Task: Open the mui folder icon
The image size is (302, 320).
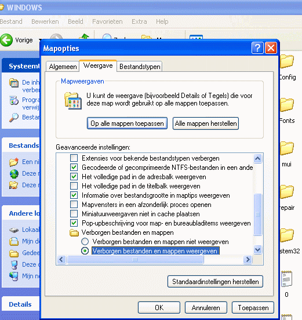Action: [x=287, y=148]
